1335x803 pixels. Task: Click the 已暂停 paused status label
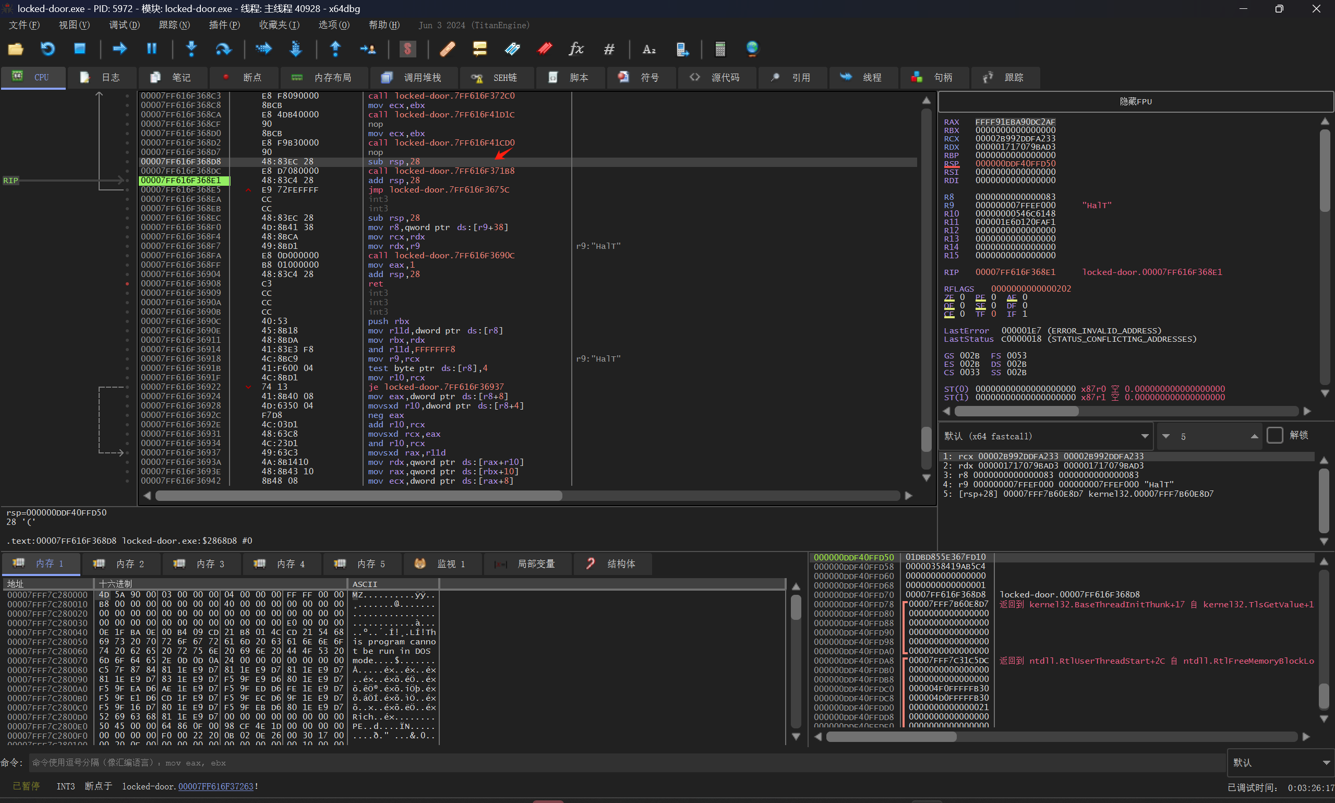[x=27, y=786]
